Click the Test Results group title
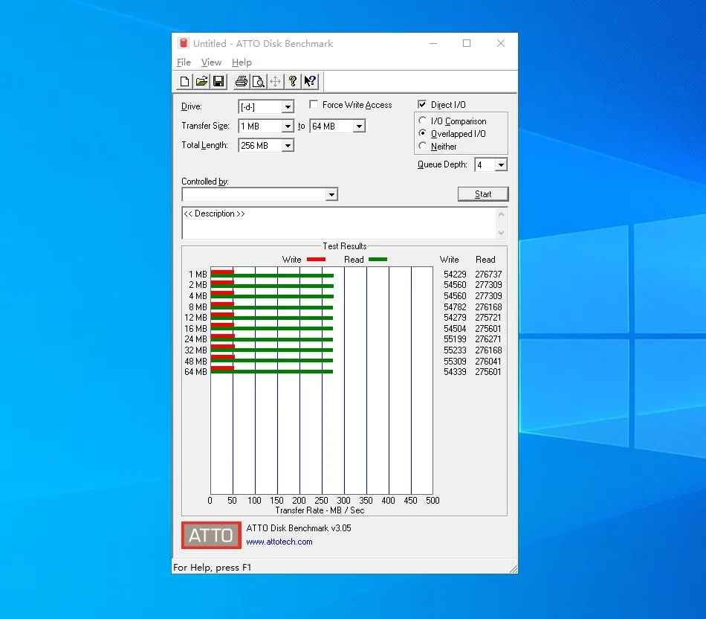 [x=344, y=246]
